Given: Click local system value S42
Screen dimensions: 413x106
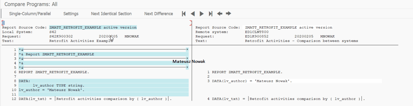Looking at the screenshot, I should (53, 32).
